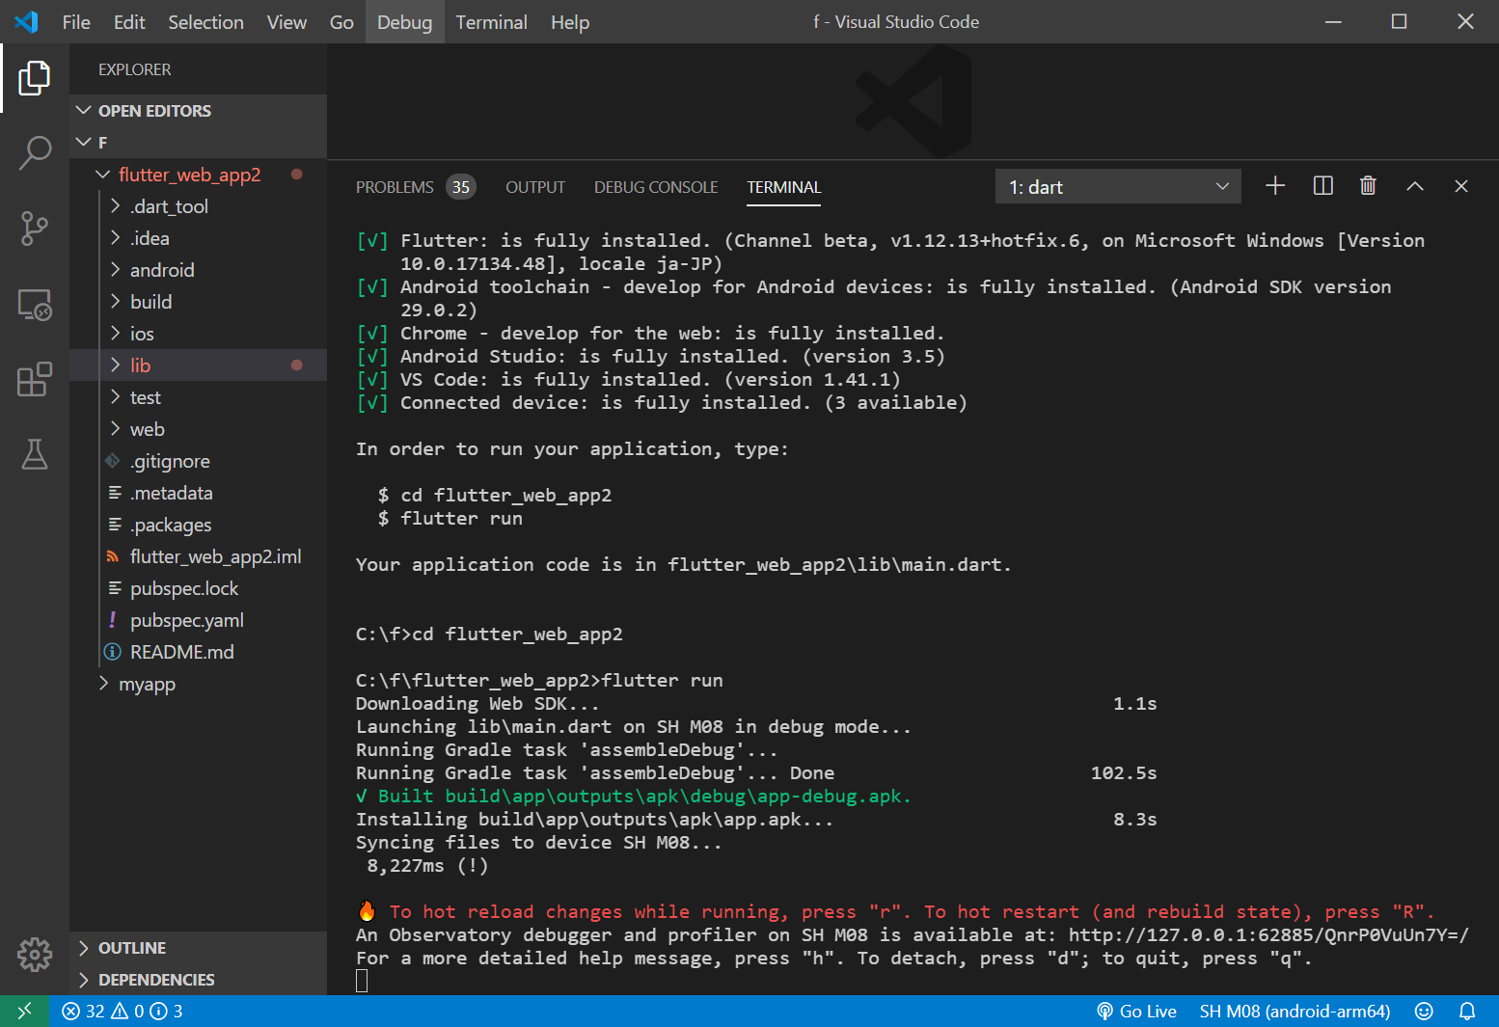Expand the android folder
The height and width of the screenshot is (1027, 1499).
click(198, 270)
